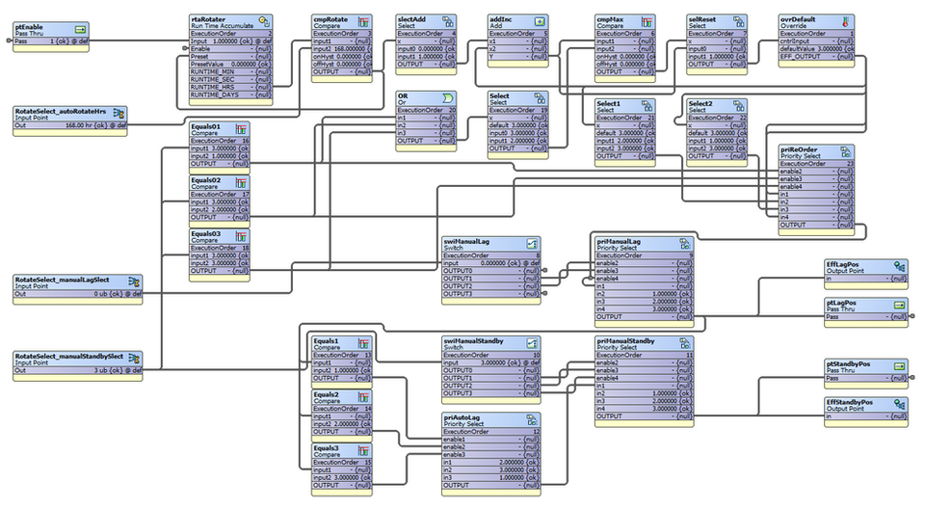
Task: Select the Out row of RotateSelect_manualStandbySlect
Action: point(78,370)
